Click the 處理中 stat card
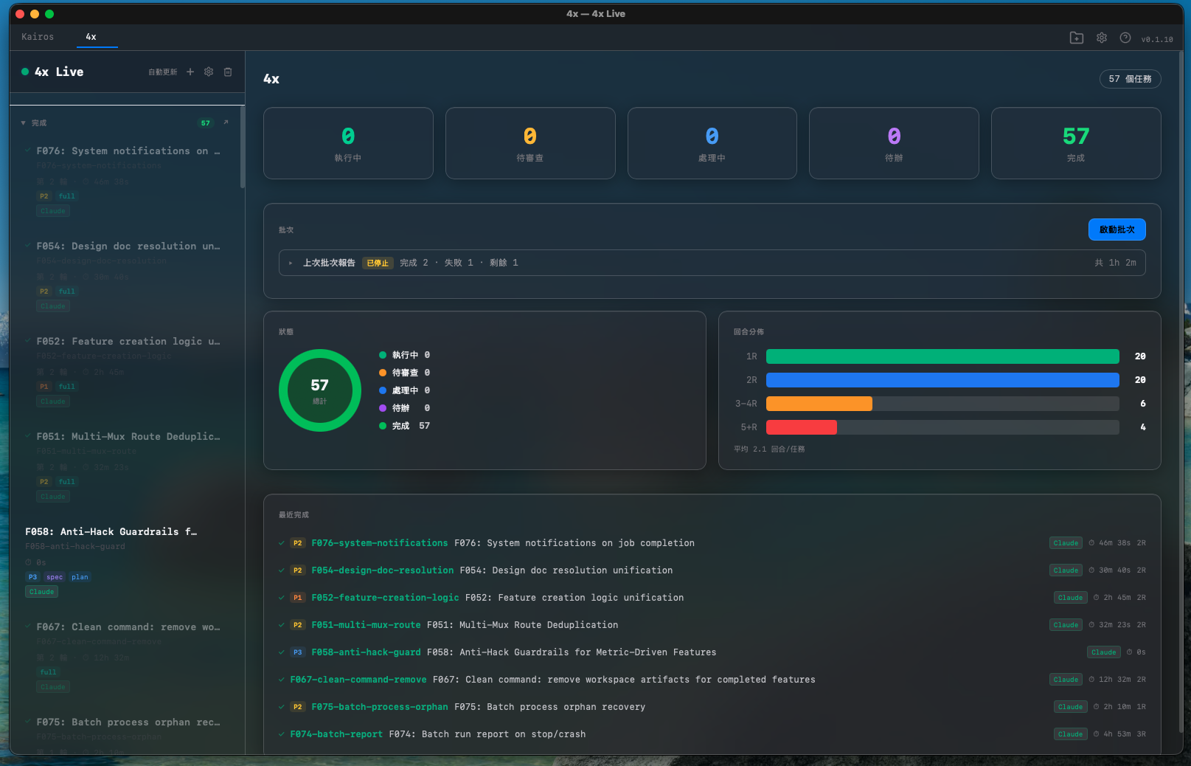 click(x=712, y=143)
